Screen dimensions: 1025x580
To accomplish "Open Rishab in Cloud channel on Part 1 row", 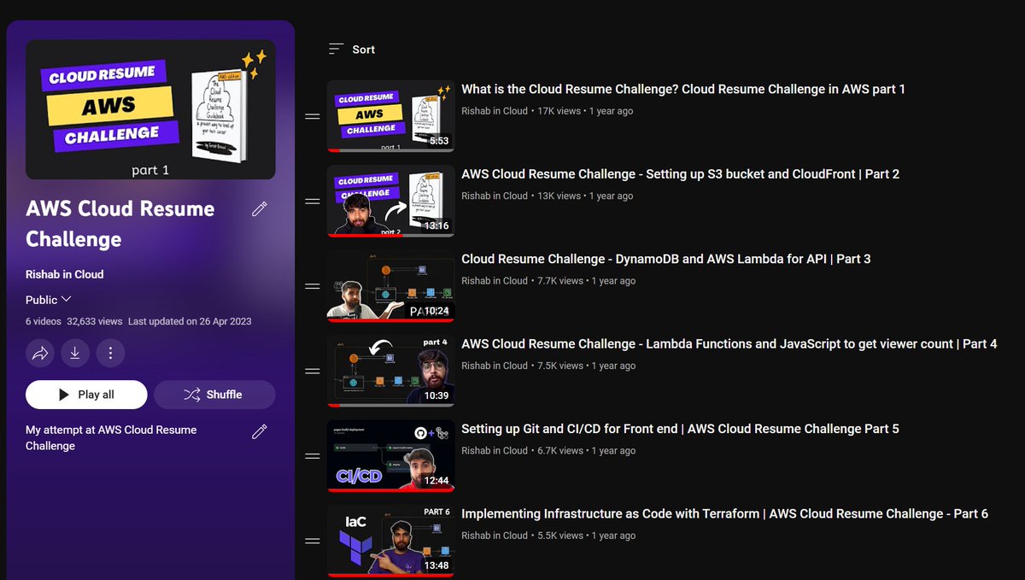I will [495, 111].
